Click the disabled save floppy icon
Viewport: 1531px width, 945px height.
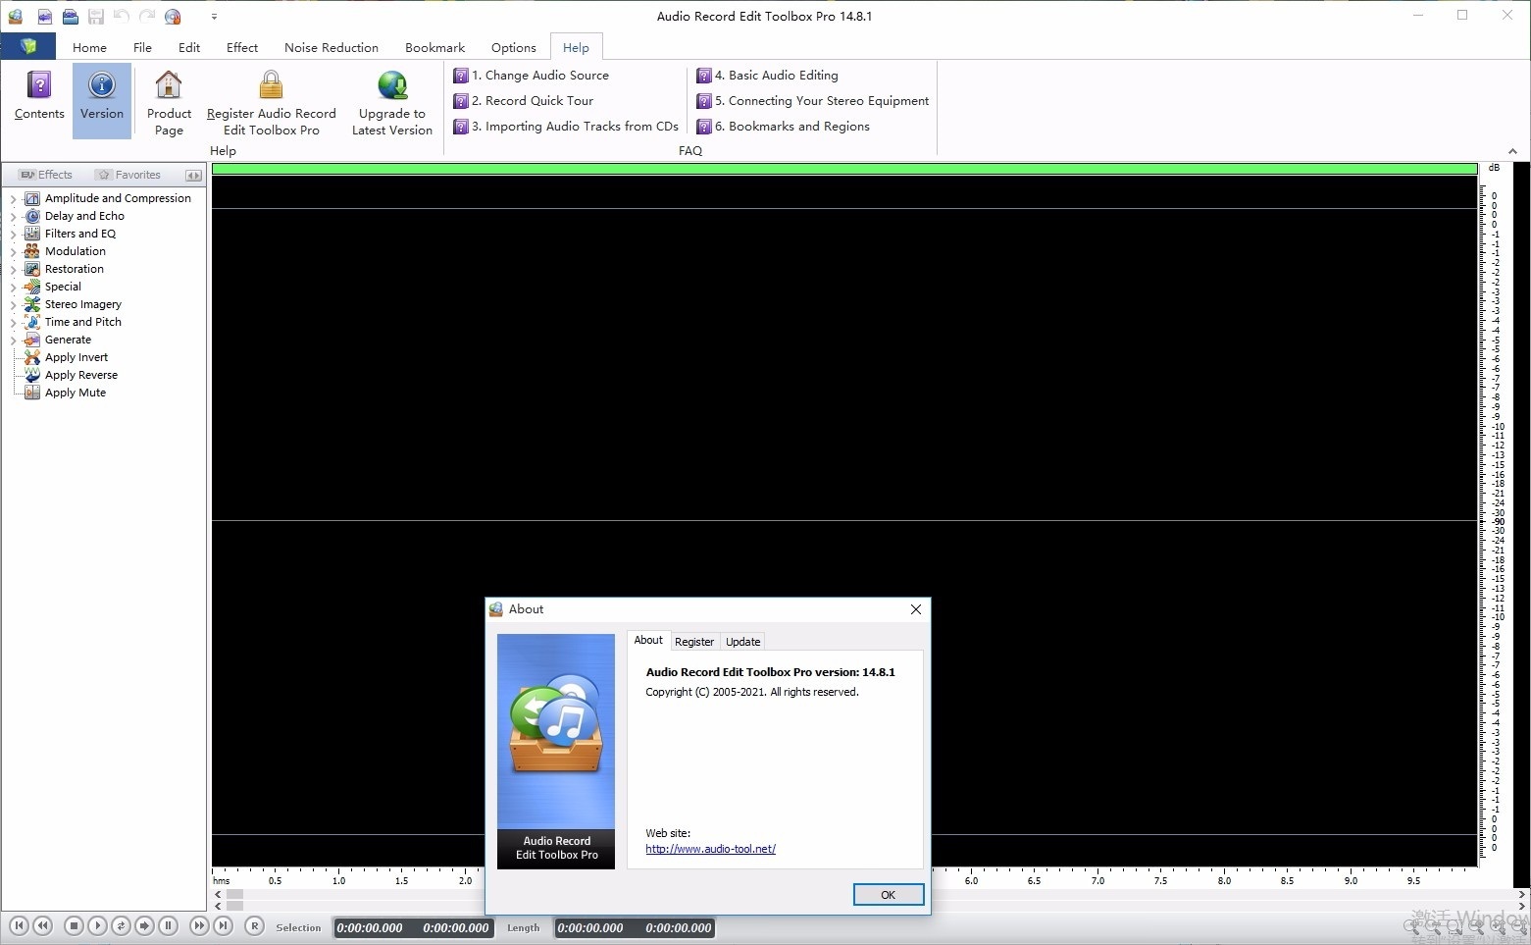point(96,16)
